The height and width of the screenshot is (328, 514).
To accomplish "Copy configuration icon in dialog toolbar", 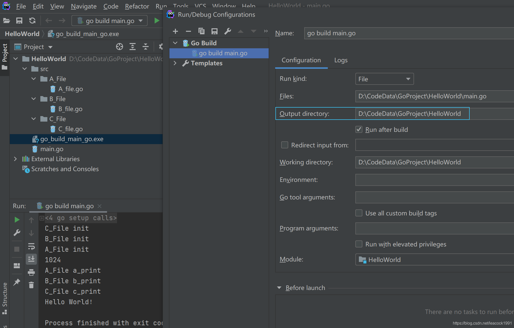I will pyautogui.click(x=201, y=31).
